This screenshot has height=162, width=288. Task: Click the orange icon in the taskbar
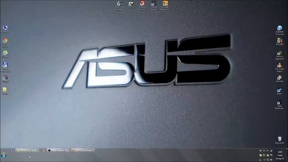[44, 150]
